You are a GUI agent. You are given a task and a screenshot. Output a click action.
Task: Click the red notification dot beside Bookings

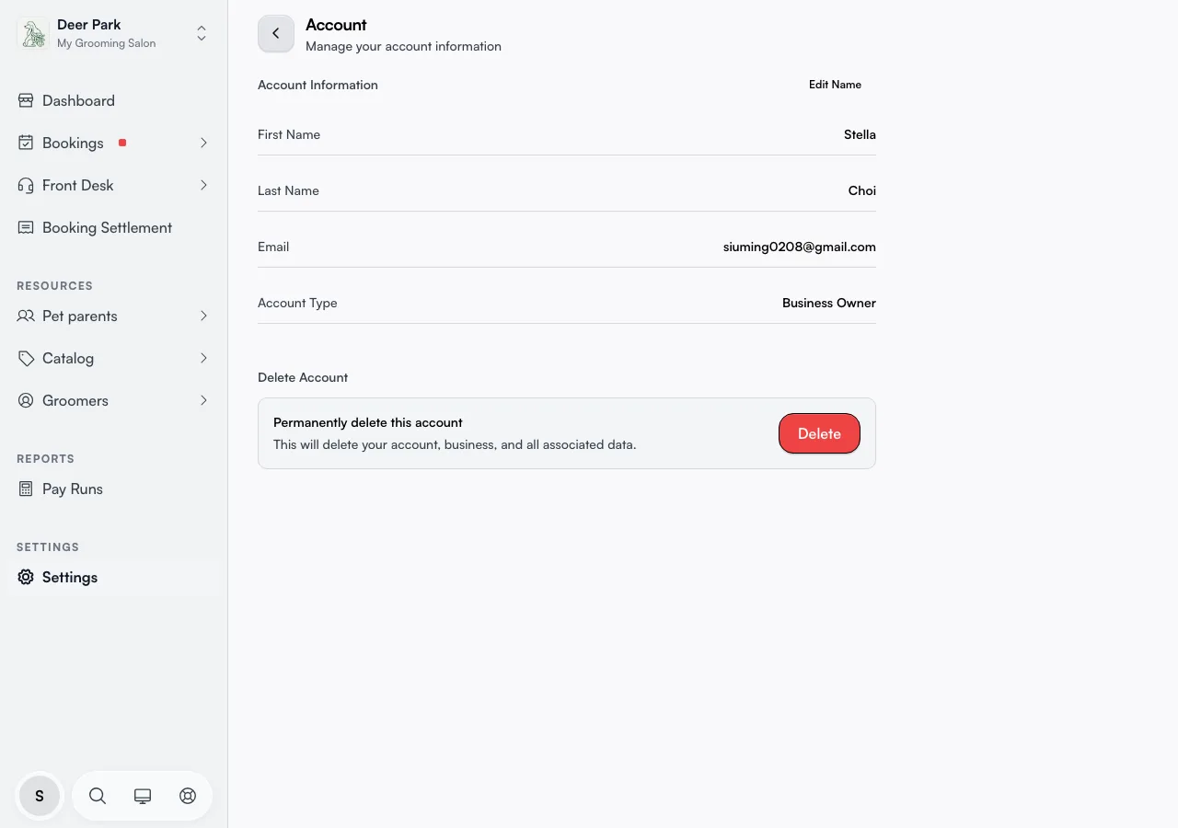122,143
